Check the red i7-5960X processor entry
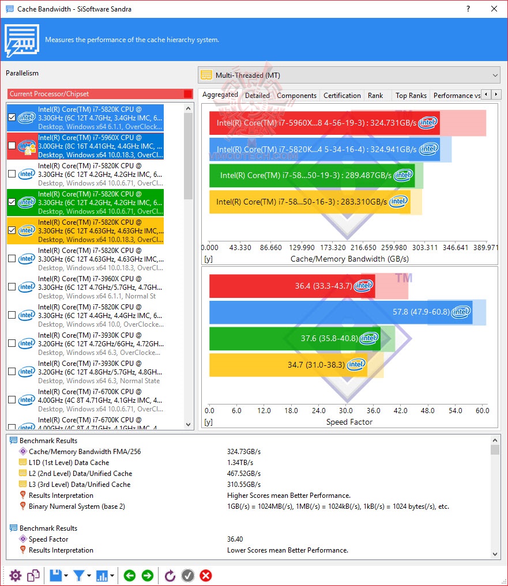Image resolution: width=508 pixels, height=586 pixels. (x=12, y=145)
